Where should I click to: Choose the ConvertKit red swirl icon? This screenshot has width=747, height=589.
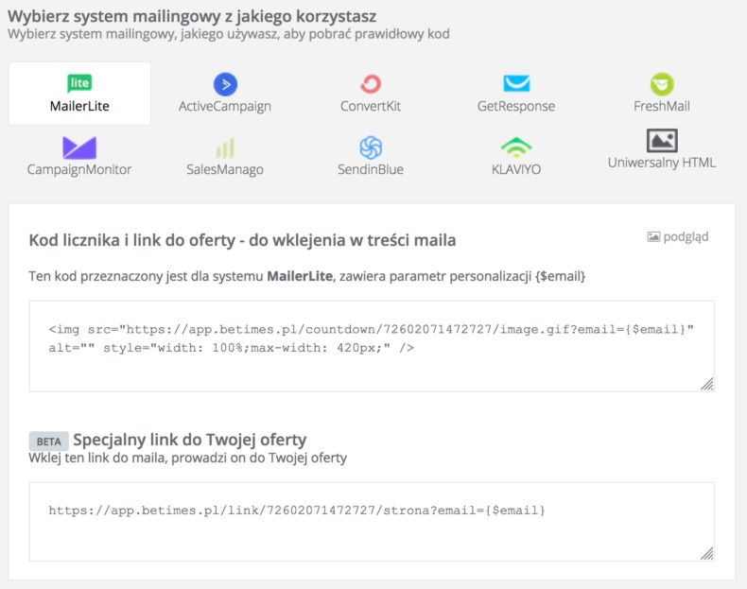point(371,84)
